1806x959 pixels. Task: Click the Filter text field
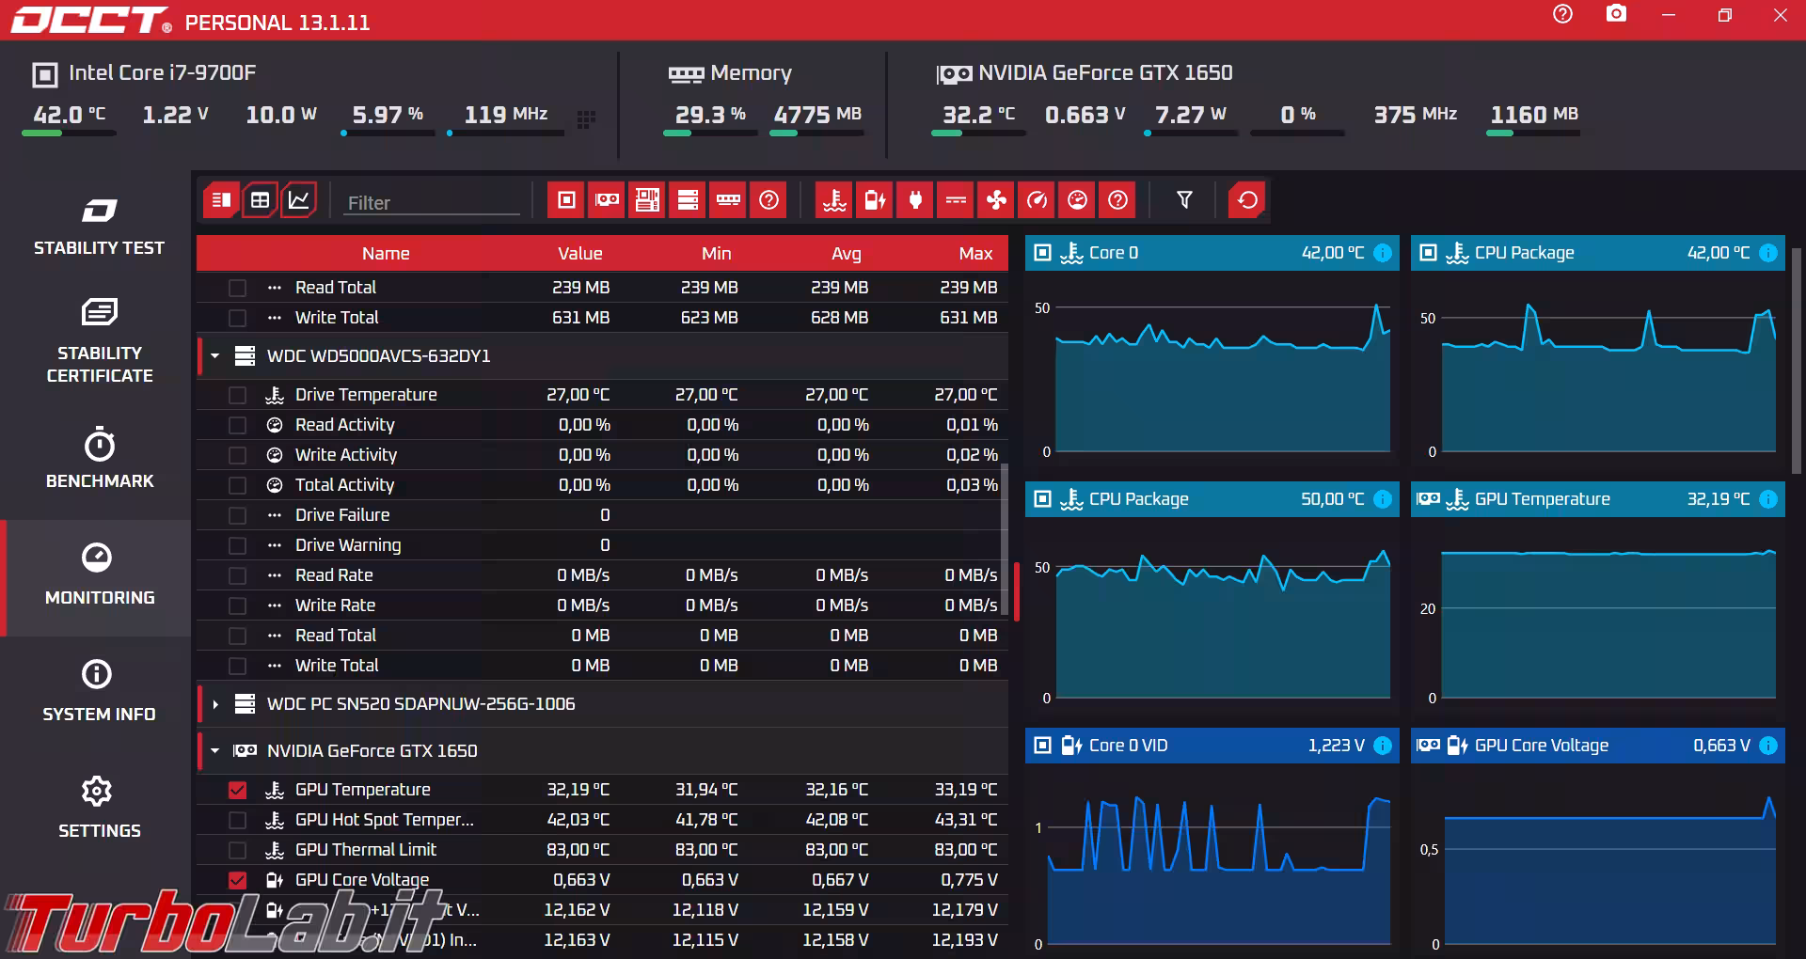431,202
